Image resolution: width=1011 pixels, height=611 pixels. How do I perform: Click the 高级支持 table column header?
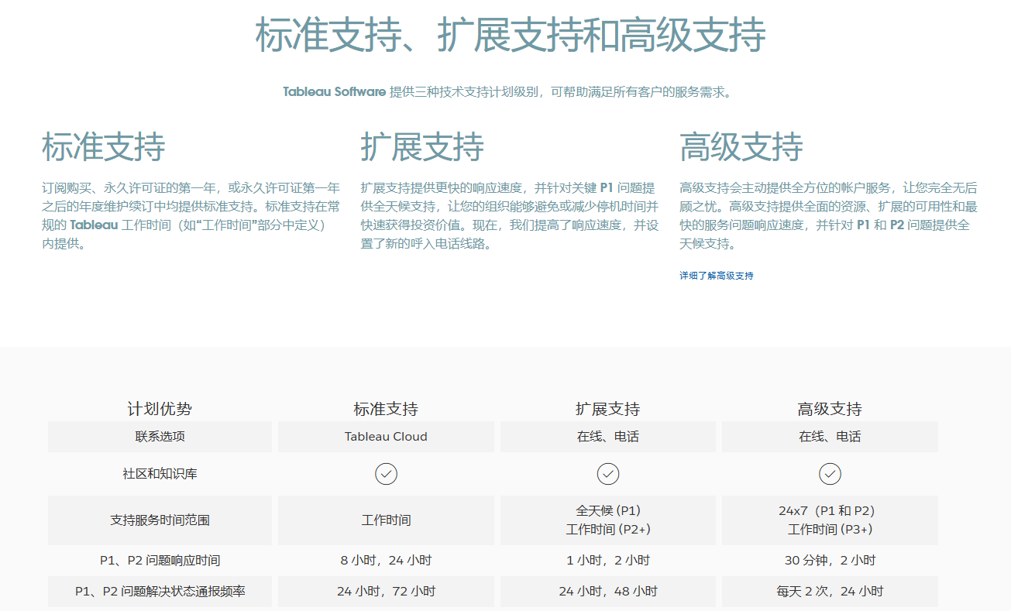[830, 409]
